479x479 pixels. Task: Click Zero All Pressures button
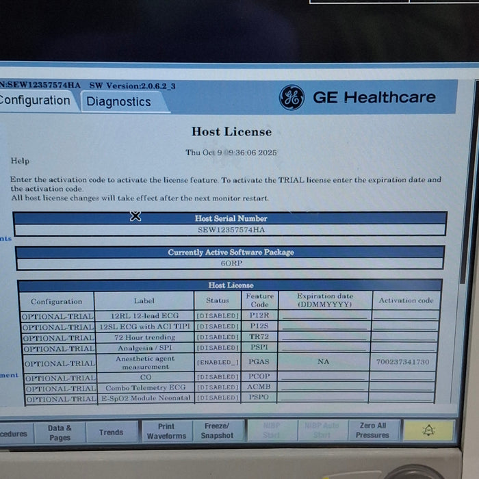click(373, 430)
